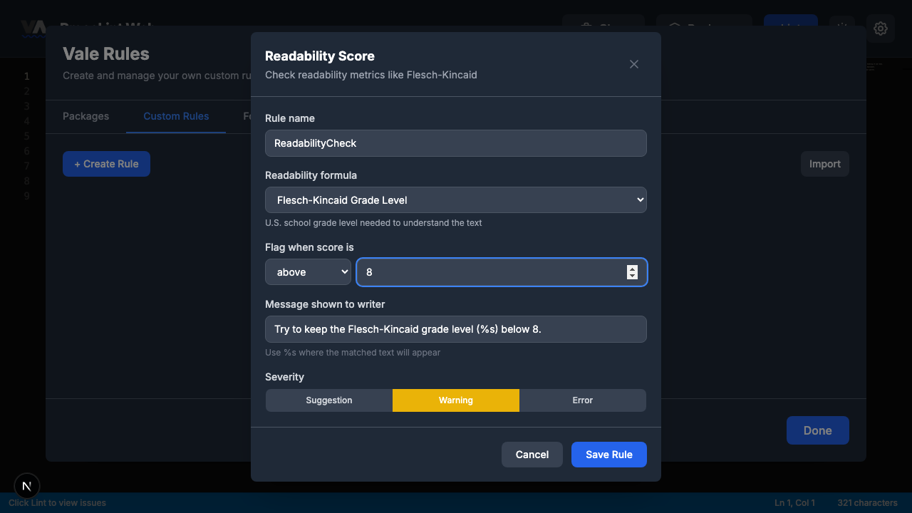Image resolution: width=912 pixels, height=513 pixels.
Task: Open the 'above' comparison dropdown
Action: [x=308, y=271]
